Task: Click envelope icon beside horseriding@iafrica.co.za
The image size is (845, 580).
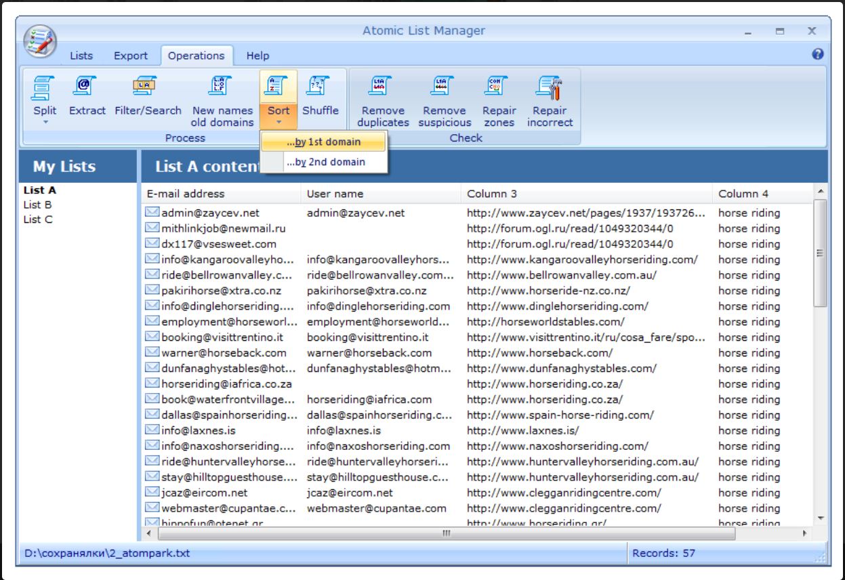Action: (152, 384)
